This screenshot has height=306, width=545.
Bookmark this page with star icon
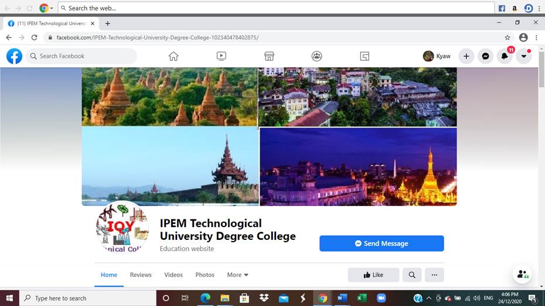coord(507,37)
